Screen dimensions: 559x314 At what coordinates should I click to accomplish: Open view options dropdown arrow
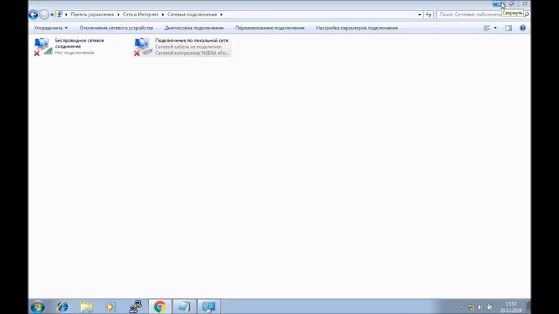[x=496, y=27]
